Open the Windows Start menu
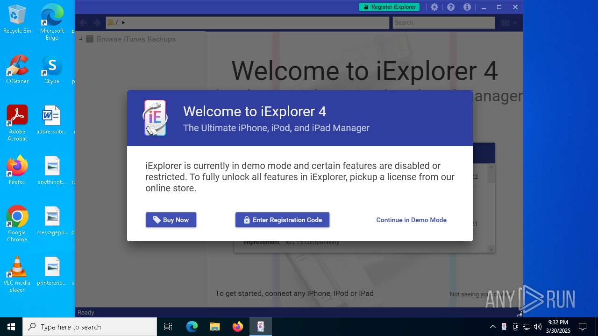Viewport: 598px width, 336px height. click(x=11, y=327)
